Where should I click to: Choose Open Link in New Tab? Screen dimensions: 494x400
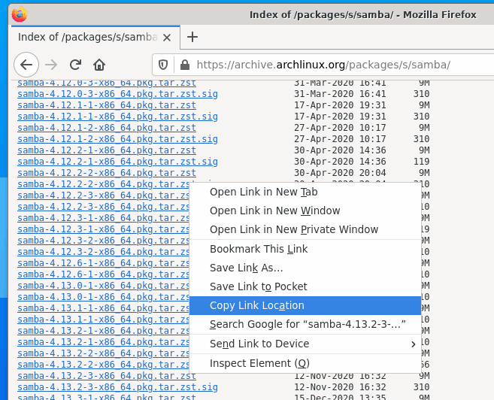coord(305,192)
